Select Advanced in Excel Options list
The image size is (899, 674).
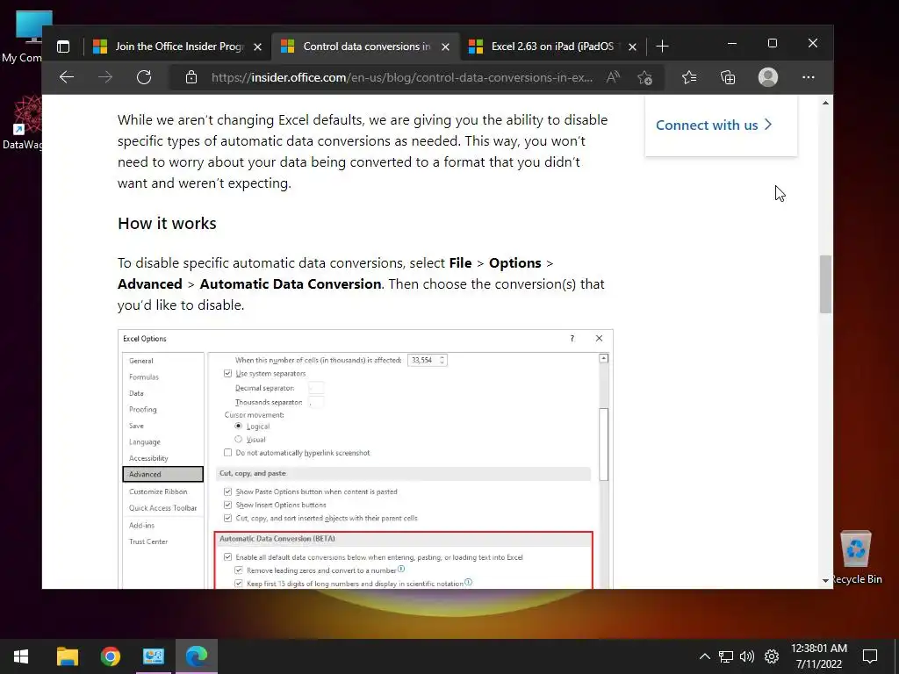pyautogui.click(x=162, y=474)
